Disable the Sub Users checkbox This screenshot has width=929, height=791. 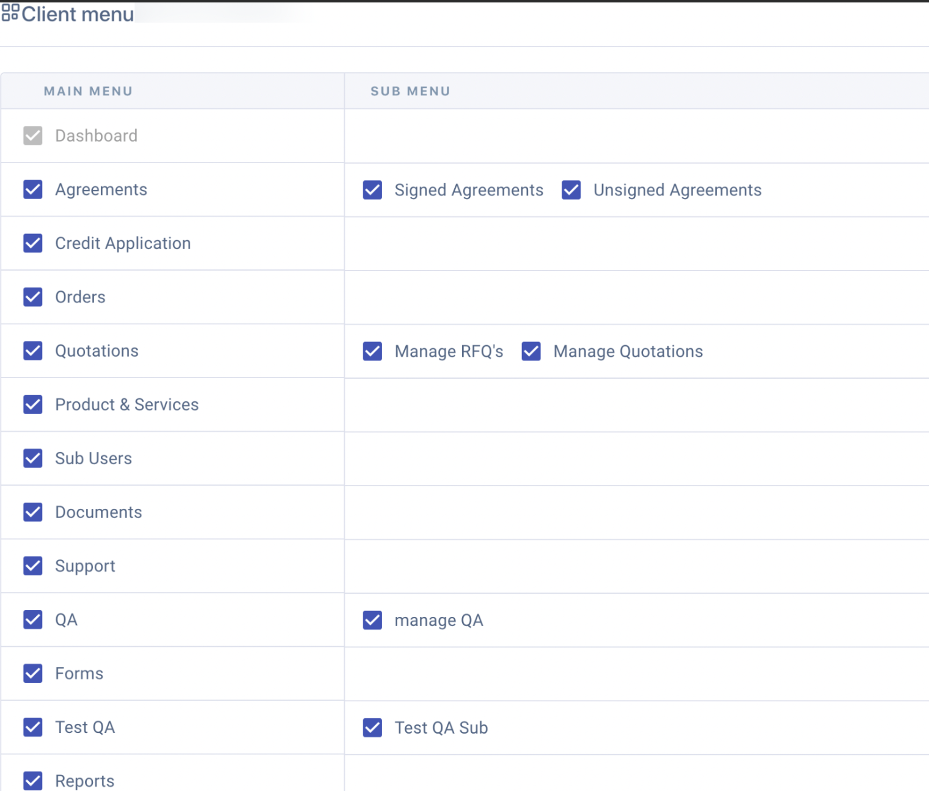33,458
